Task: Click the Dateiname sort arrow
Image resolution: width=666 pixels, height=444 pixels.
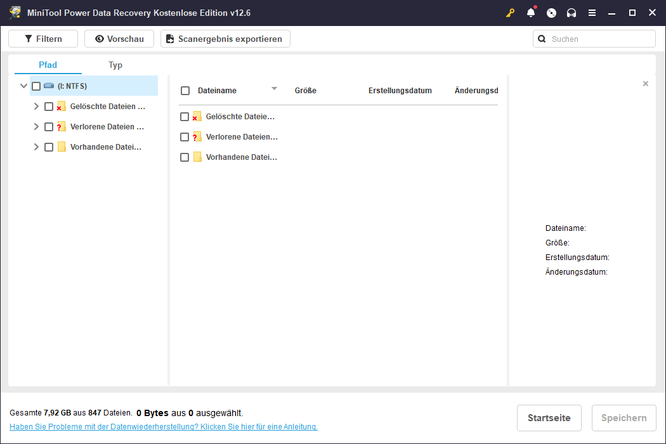Action: click(275, 88)
